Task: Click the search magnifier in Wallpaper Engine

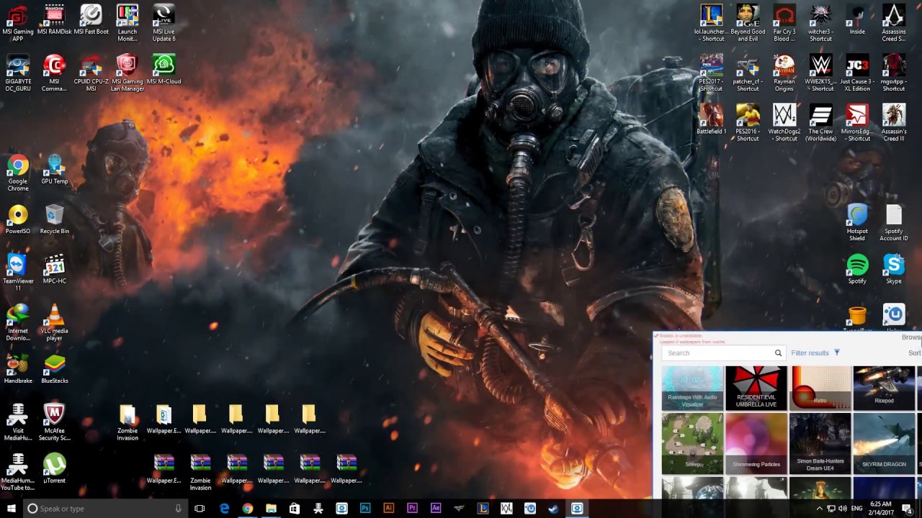Action: (x=778, y=353)
